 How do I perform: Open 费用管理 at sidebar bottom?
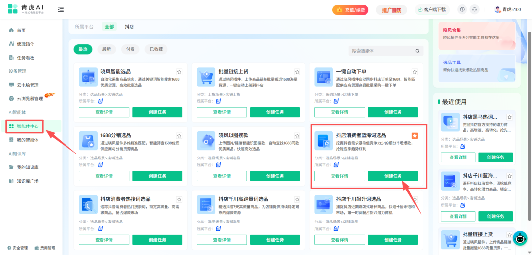pos(45,248)
